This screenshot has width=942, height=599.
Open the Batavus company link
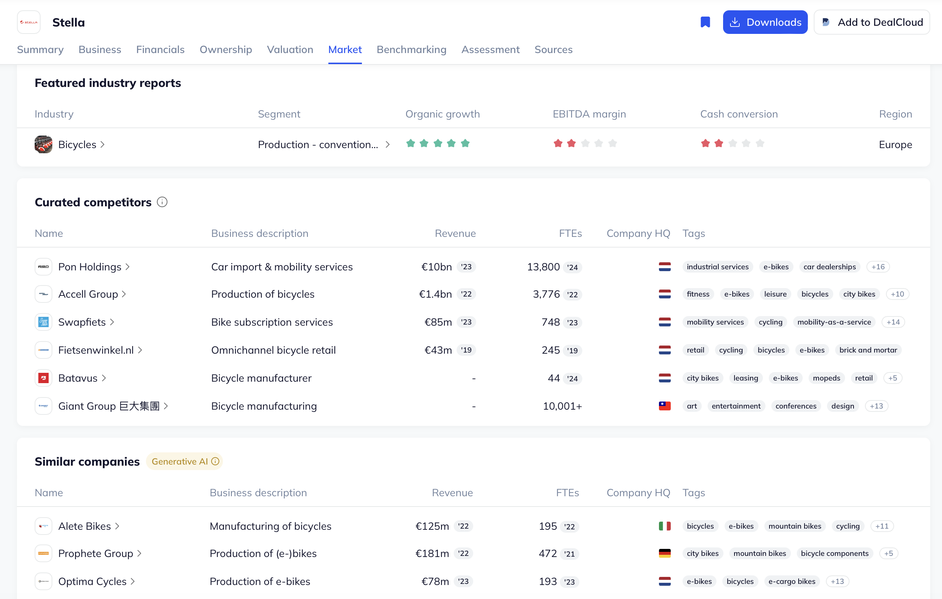coord(82,378)
